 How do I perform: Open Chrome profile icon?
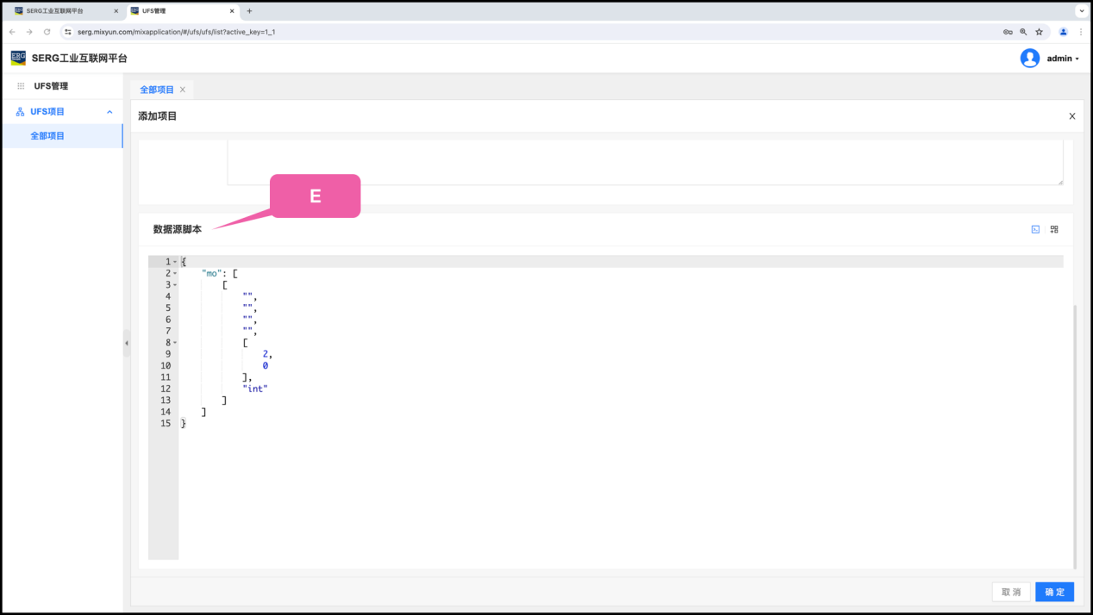click(1063, 32)
